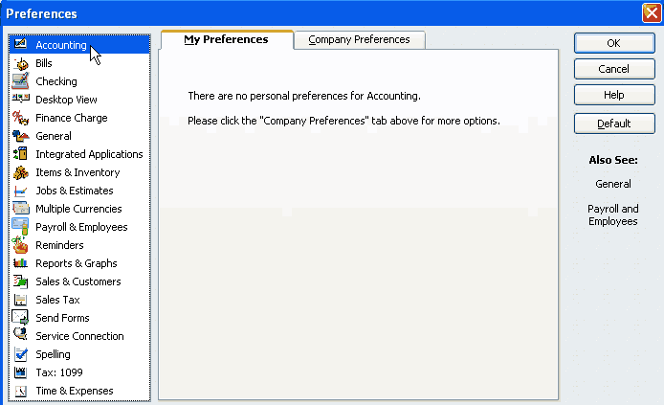Click the Default button

(613, 124)
